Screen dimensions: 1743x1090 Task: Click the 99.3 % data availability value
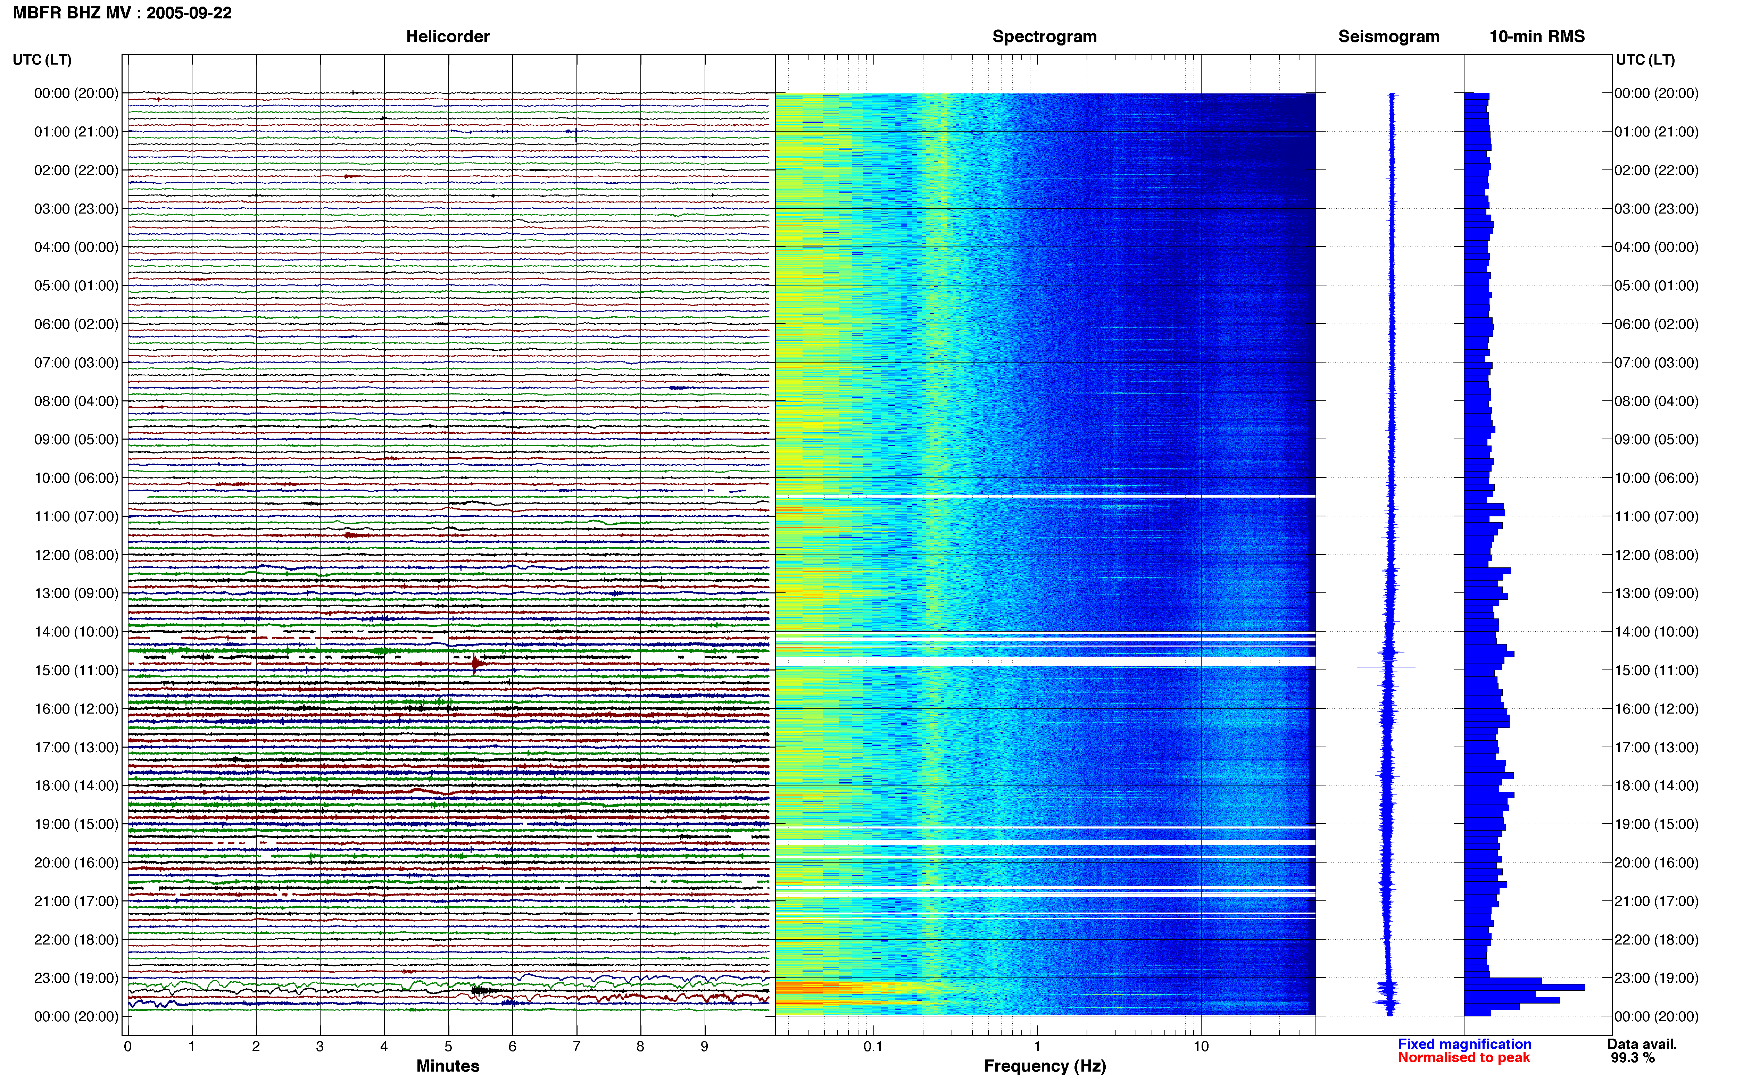[x=1633, y=1058]
